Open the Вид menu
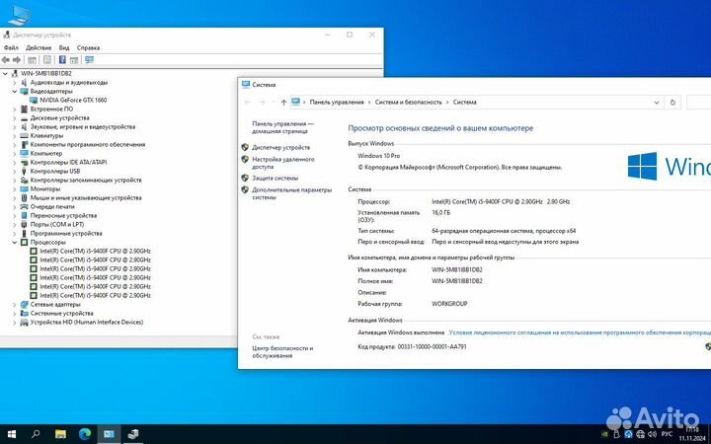This screenshot has width=711, height=444. pyautogui.click(x=64, y=47)
